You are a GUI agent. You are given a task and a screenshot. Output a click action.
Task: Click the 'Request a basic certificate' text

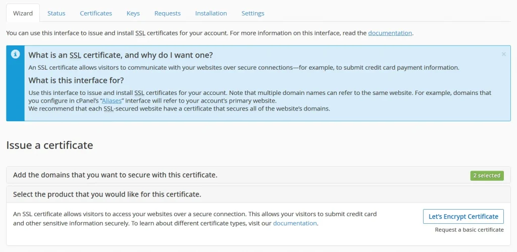469,230
